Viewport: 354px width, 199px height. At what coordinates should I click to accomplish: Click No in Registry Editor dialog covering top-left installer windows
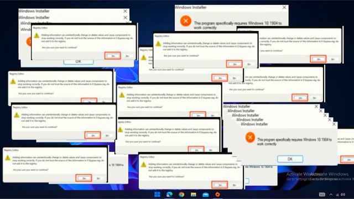click(x=127, y=56)
